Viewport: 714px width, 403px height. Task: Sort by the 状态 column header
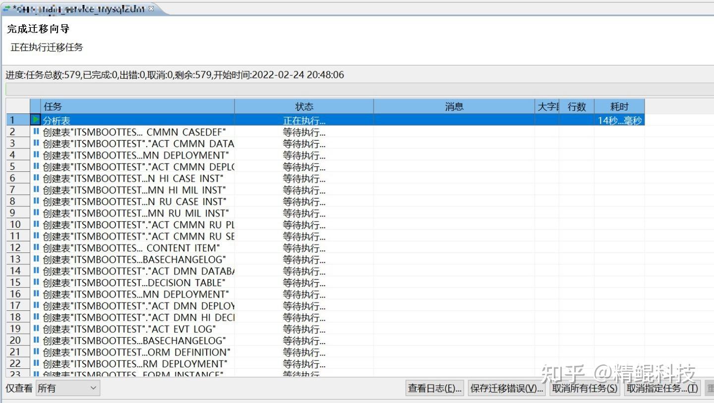coord(304,106)
